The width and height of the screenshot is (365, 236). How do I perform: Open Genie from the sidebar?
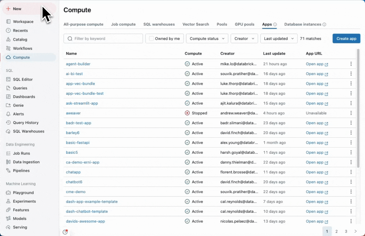[9, 105]
